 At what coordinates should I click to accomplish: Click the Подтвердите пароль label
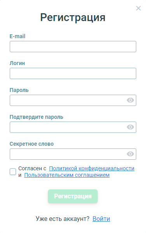click(x=36, y=117)
